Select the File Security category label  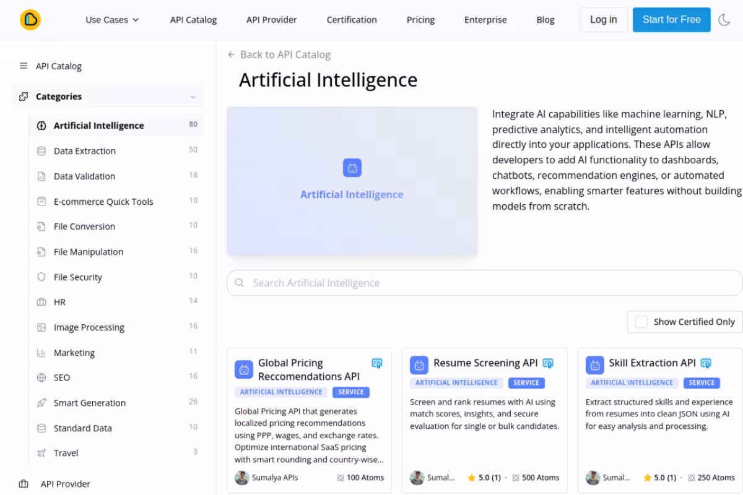tap(78, 277)
